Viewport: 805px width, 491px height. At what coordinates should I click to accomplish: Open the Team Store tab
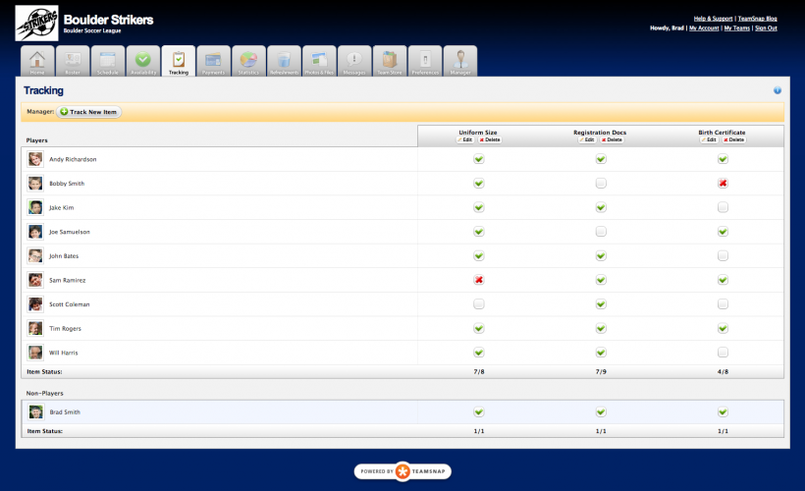click(390, 61)
